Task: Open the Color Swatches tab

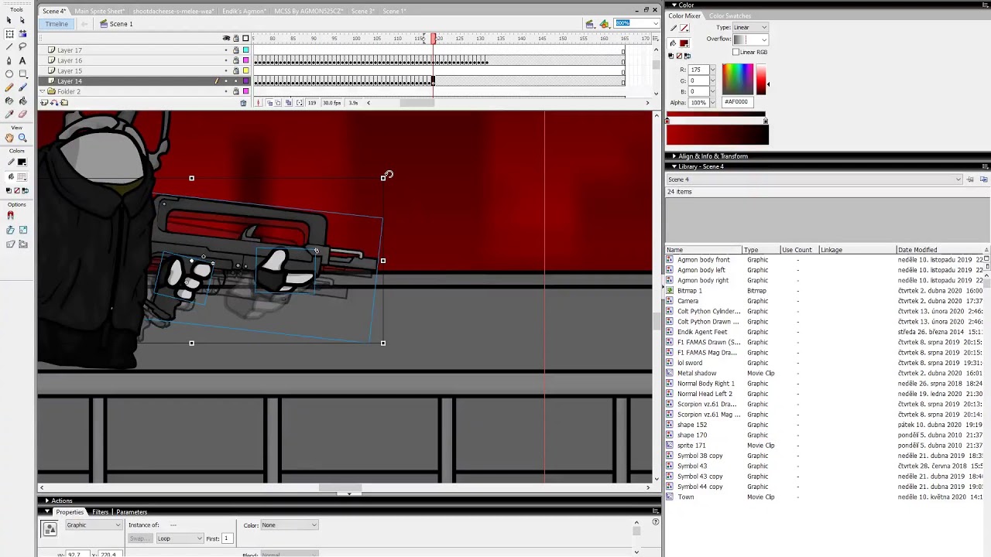Action: (729, 16)
